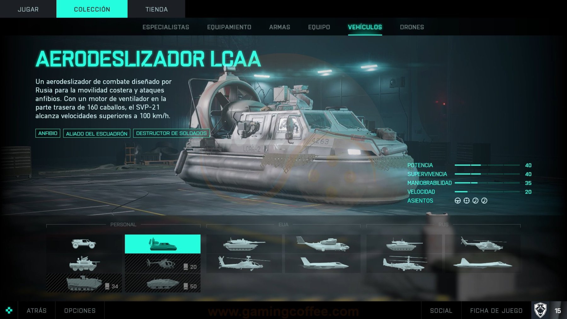Pick the locked light helicopter level 20
Screen dimensions: 567x319
click(x=163, y=263)
